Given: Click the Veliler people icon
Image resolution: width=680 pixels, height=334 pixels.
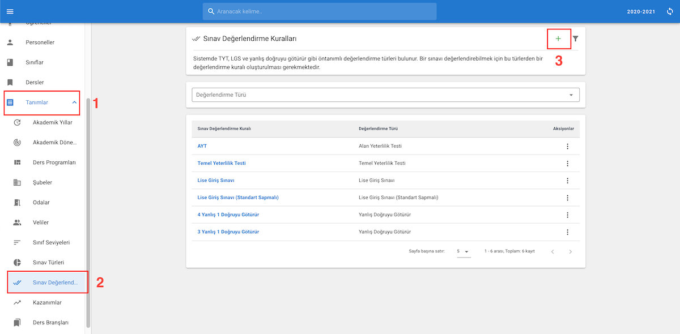Looking at the screenshot, I should pos(18,222).
